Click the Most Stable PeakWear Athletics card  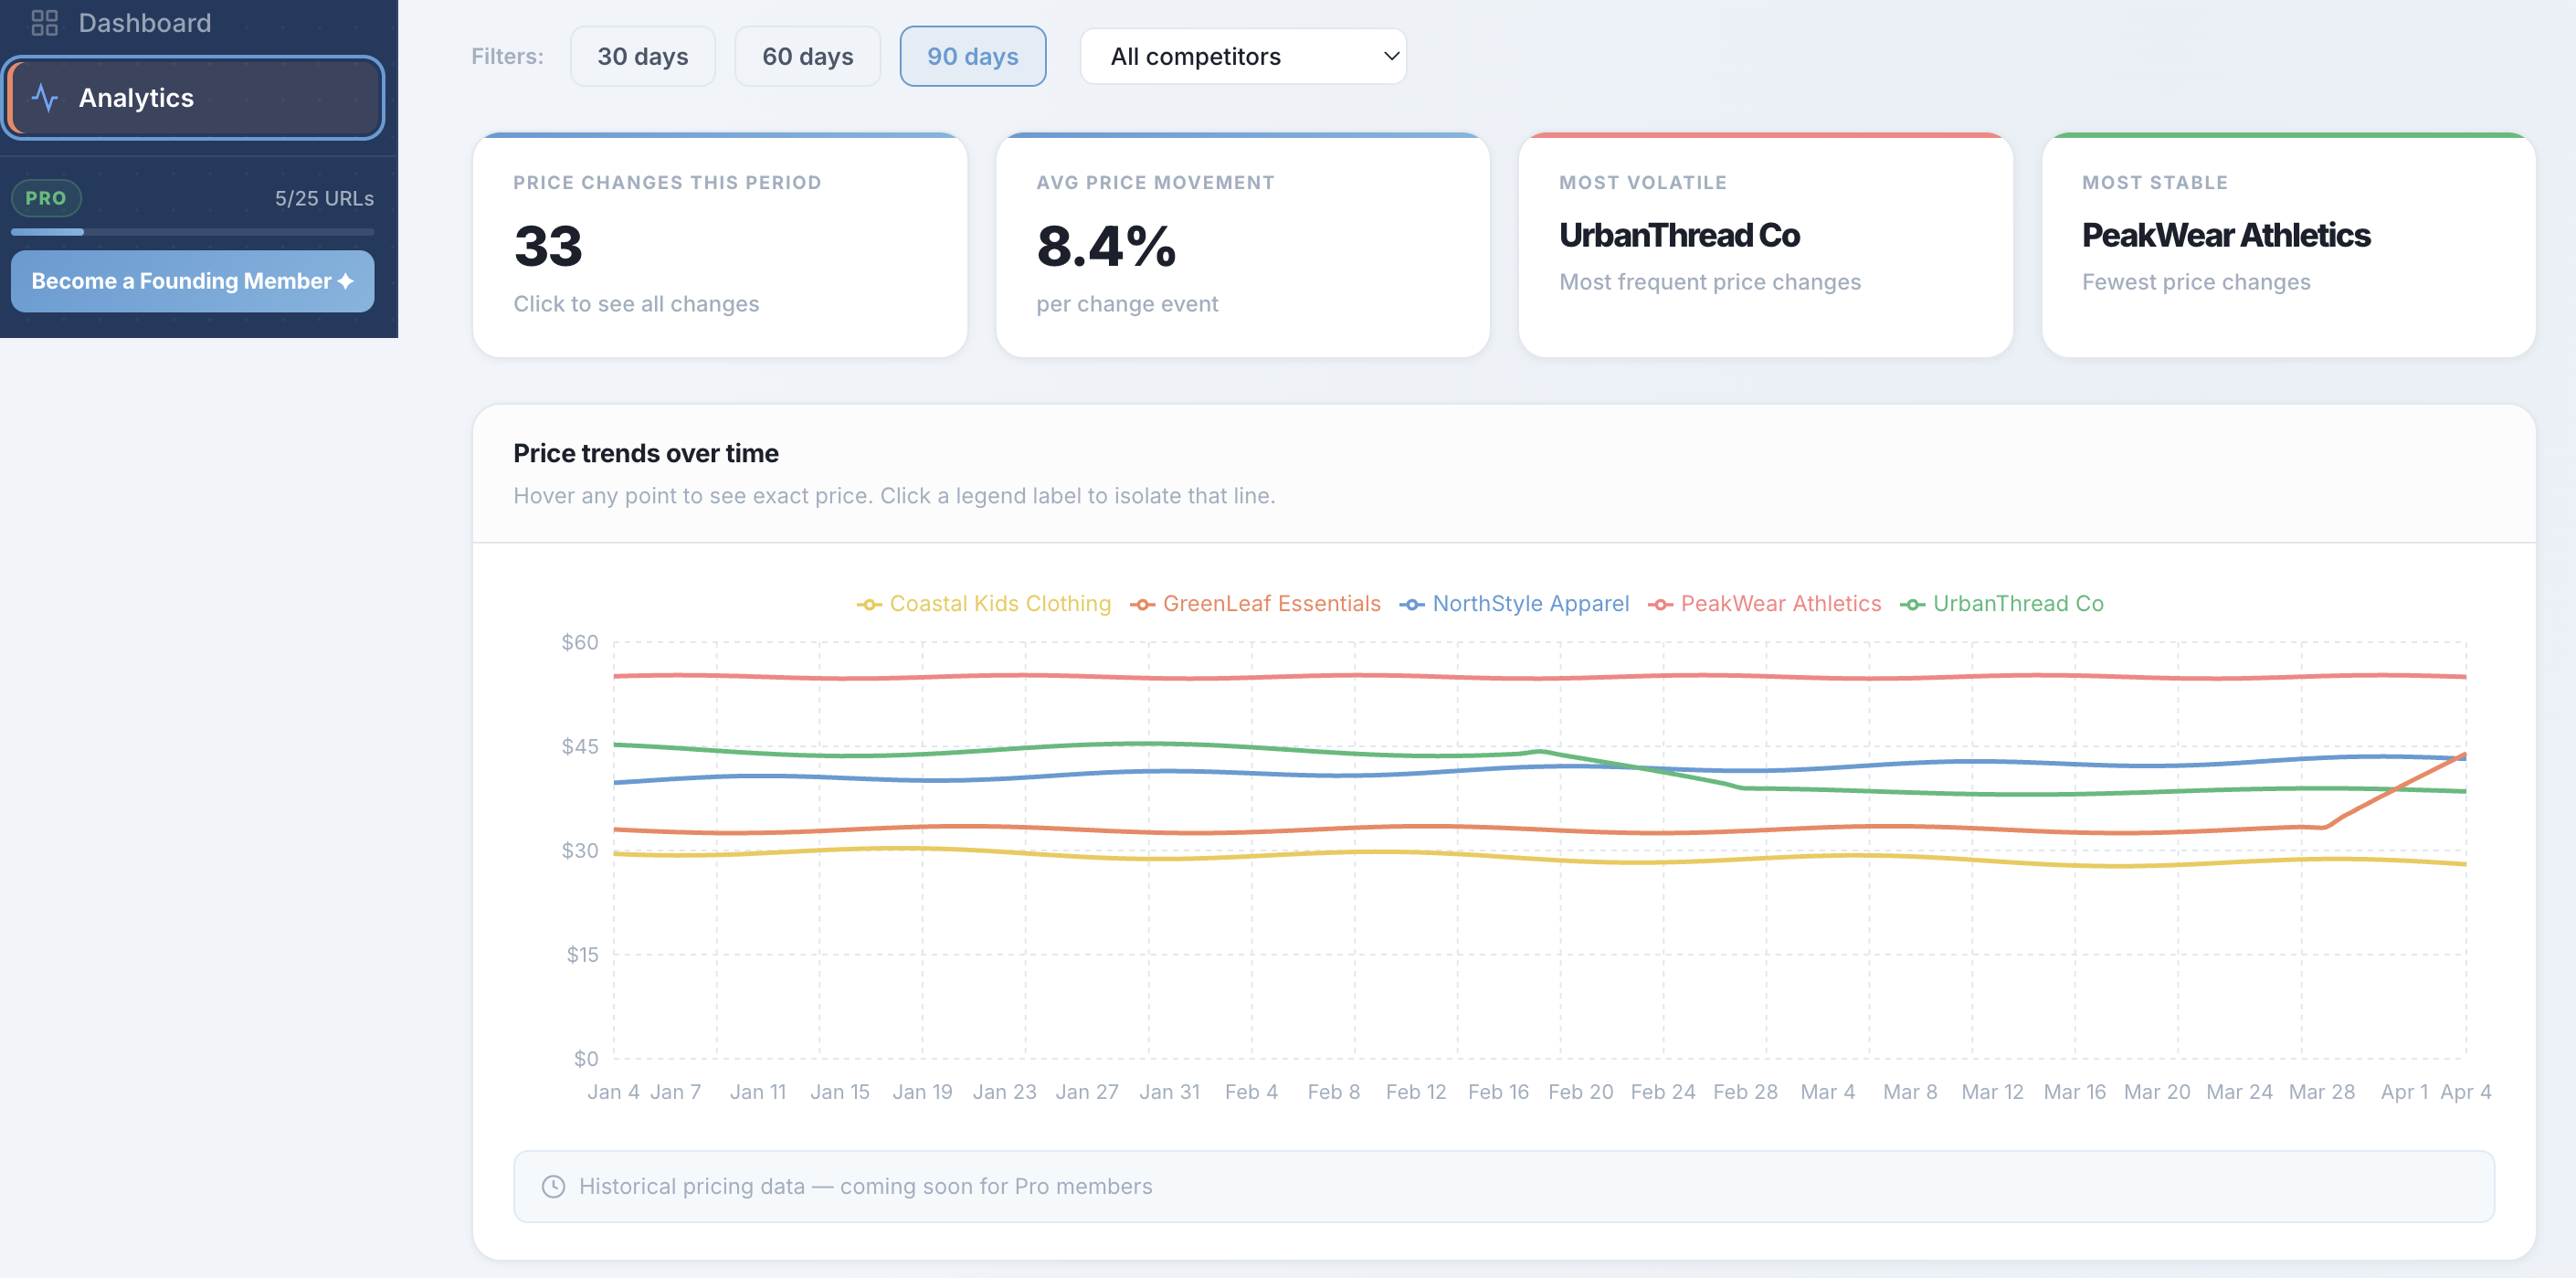[x=2288, y=246]
